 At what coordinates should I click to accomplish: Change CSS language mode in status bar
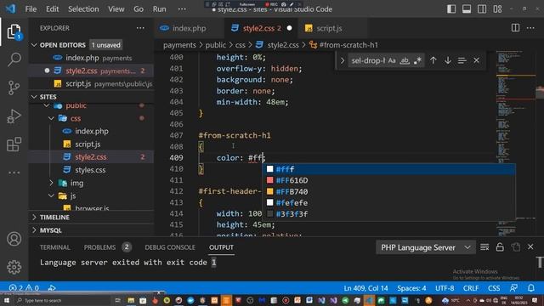[494, 288]
